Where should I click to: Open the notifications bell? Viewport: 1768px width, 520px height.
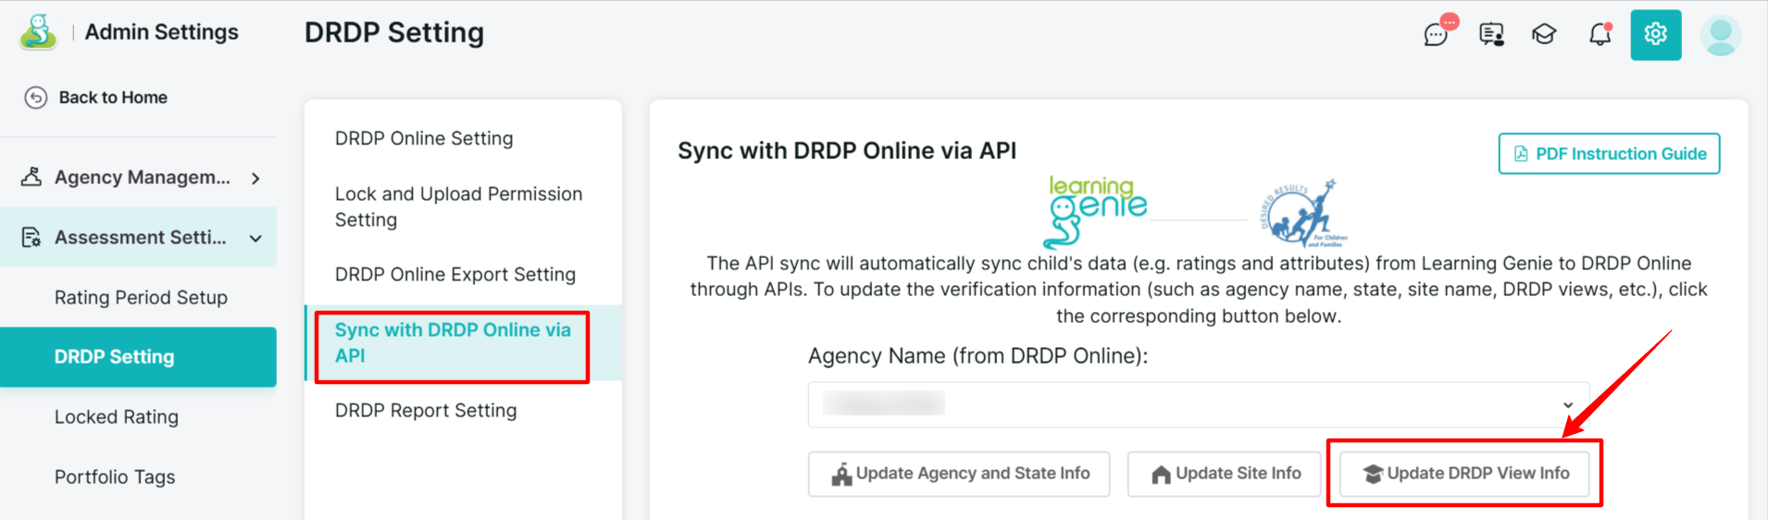(1600, 35)
